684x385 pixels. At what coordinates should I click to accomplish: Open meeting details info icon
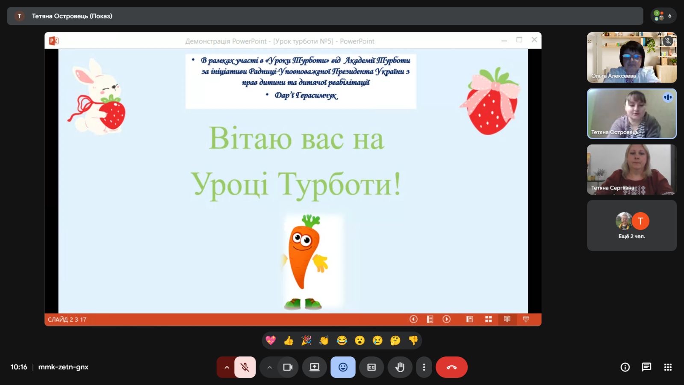coord(625,367)
